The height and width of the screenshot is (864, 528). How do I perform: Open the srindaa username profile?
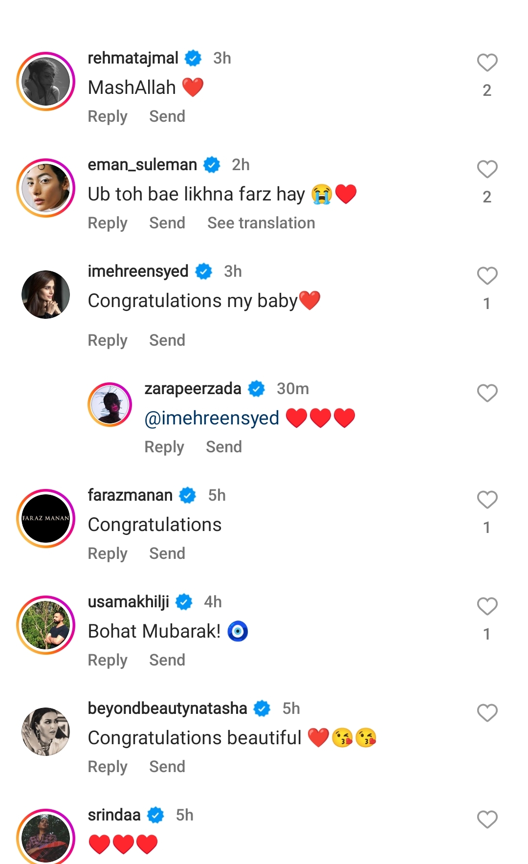click(114, 815)
